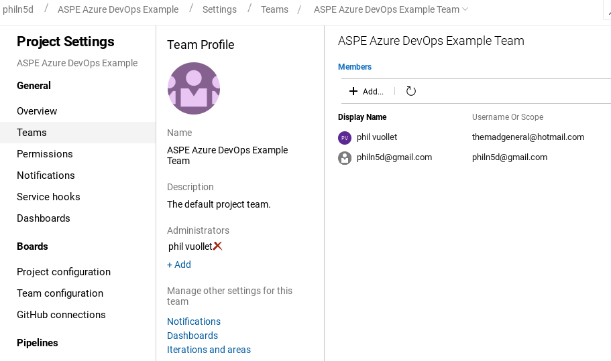Image resolution: width=611 pixels, height=361 pixels.
Task: Click phil vuollet's PV avatar
Action: point(345,138)
